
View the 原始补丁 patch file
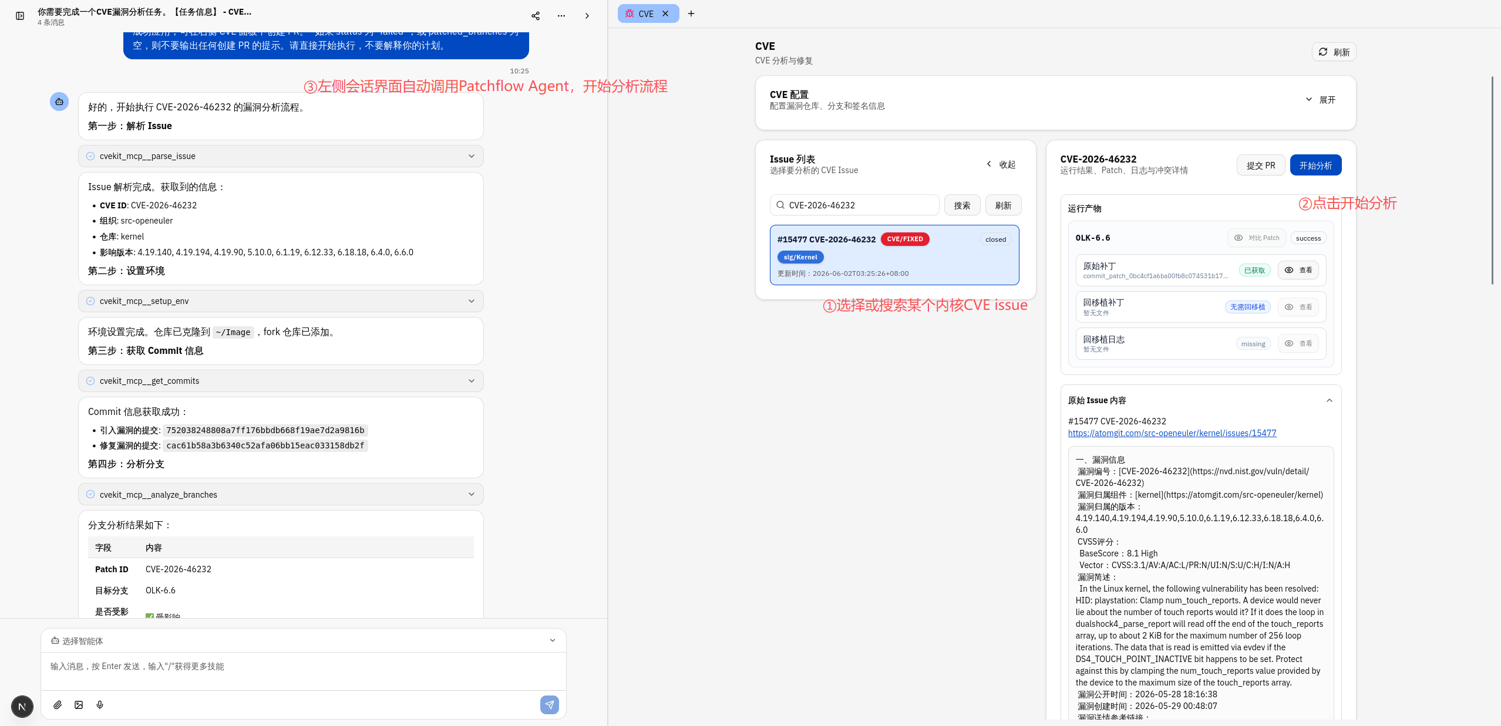pyautogui.click(x=1298, y=270)
